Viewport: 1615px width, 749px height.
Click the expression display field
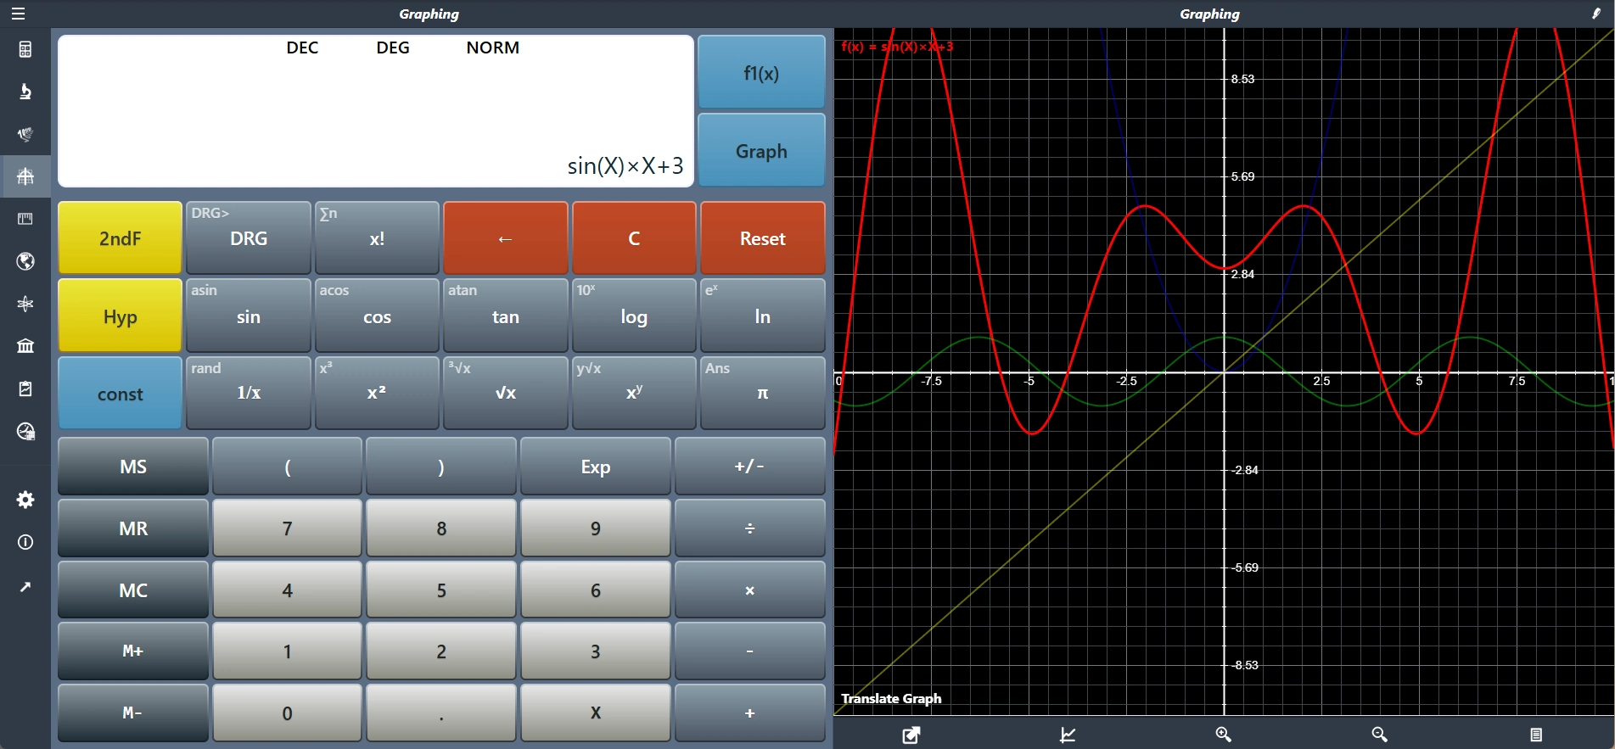tap(376, 111)
